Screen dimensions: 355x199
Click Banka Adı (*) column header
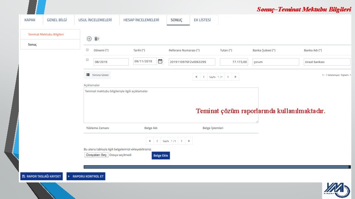click(x=313, y=50)
